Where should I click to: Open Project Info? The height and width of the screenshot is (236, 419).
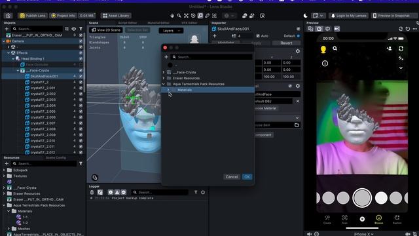coord(63,16)
